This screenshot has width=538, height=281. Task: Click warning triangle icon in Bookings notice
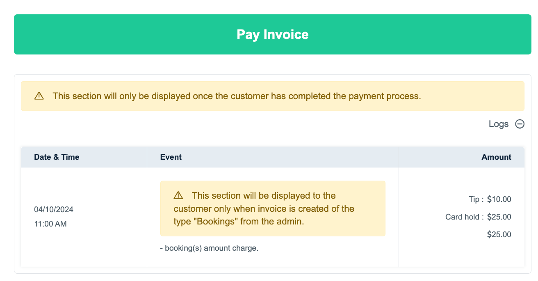(x=178, y=195)
